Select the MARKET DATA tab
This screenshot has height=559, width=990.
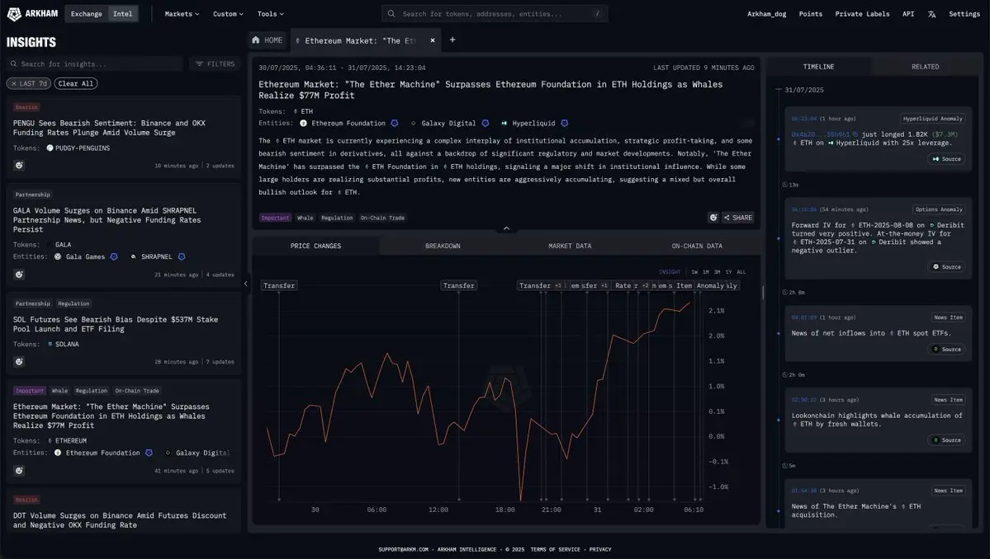(570, 246)
